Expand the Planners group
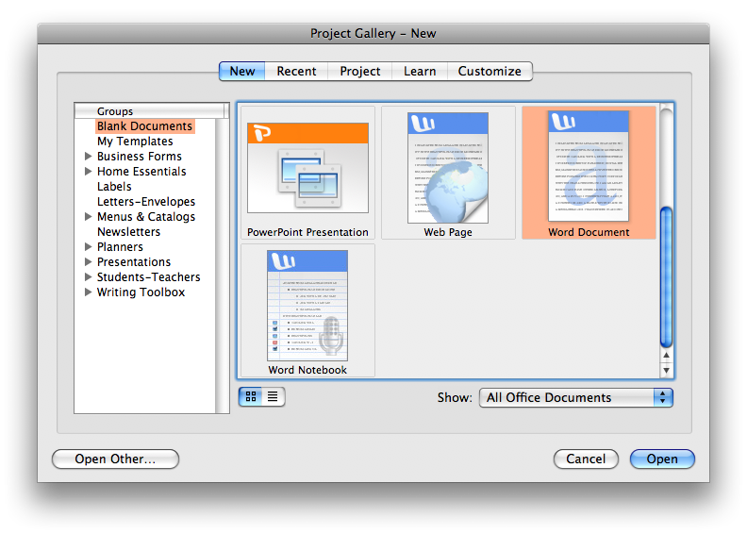 [x=88, y=247]
